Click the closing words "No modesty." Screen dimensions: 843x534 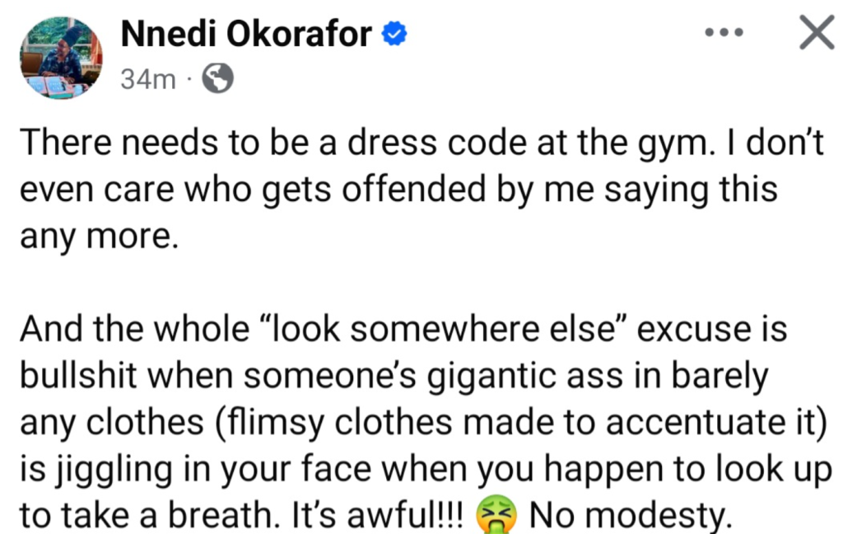click(630, 516)
